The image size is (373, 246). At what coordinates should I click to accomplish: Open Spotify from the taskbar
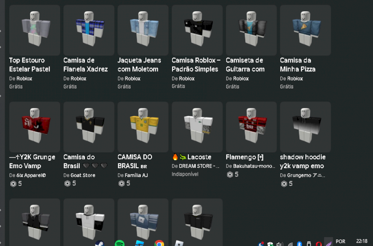pos(120,243)
